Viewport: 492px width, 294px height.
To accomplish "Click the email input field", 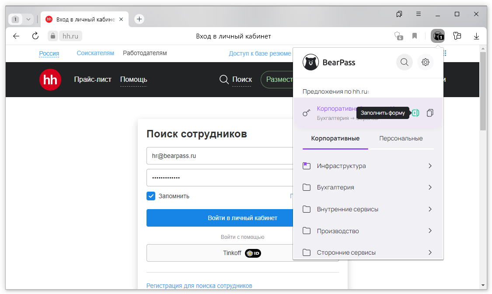I will 220,156.
